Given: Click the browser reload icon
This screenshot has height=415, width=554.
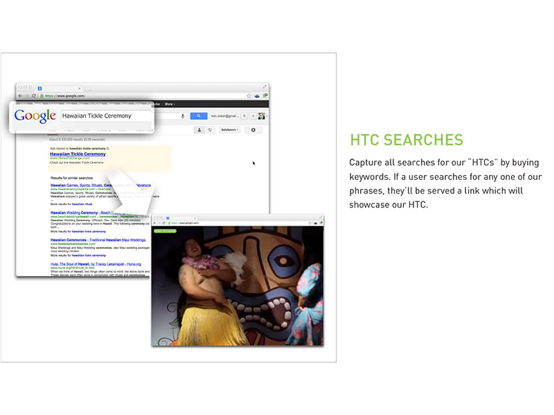Looking at the screenshot, I should 34,95.
